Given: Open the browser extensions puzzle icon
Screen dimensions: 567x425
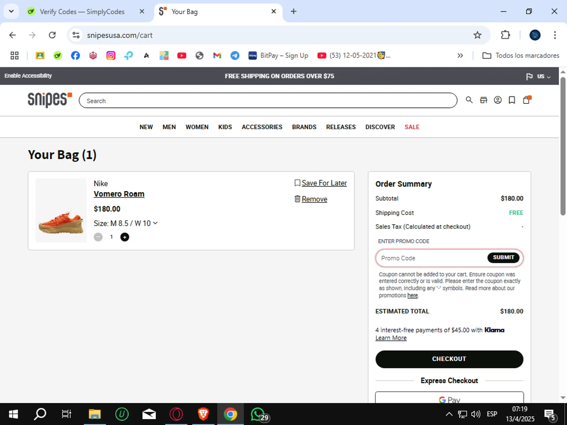Looking at the screenshot, I should point(505,35).
